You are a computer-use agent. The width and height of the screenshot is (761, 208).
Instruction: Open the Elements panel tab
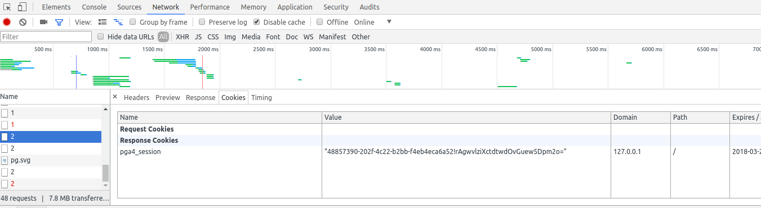tap(56, 7)
